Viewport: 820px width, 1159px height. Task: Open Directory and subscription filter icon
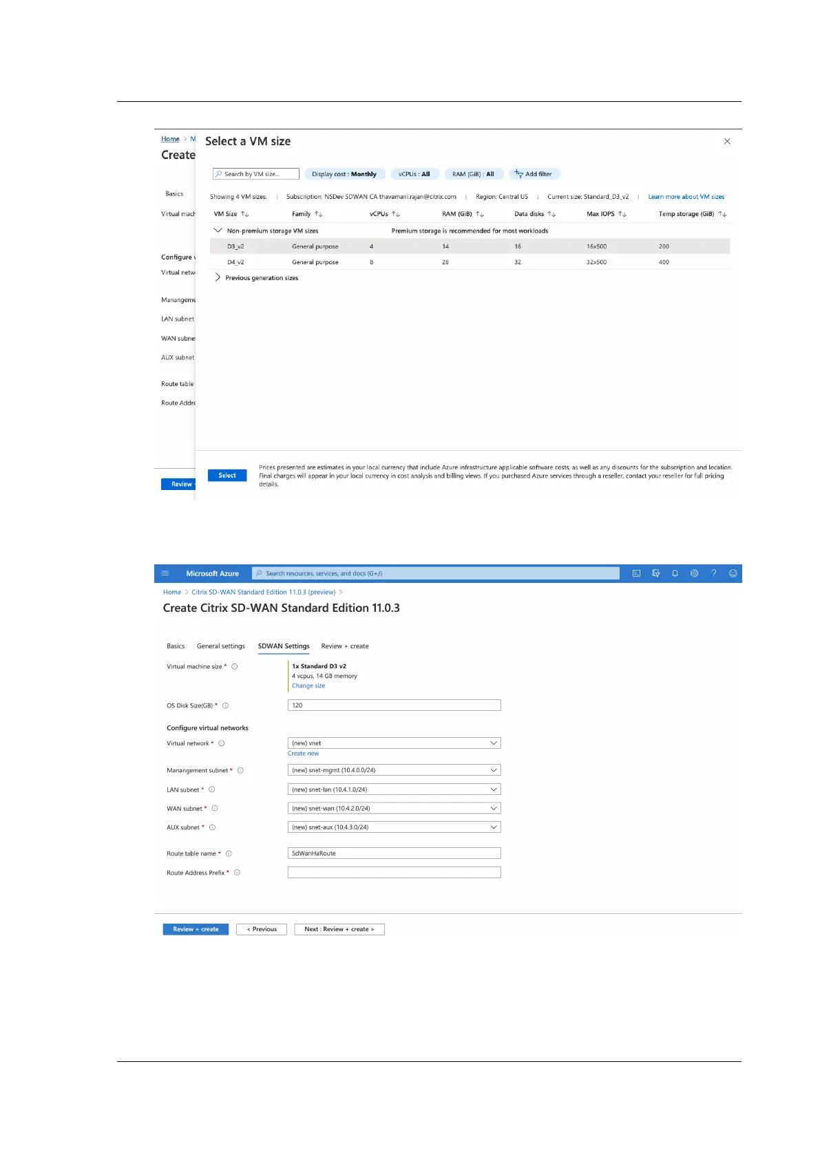click(655, 573)
